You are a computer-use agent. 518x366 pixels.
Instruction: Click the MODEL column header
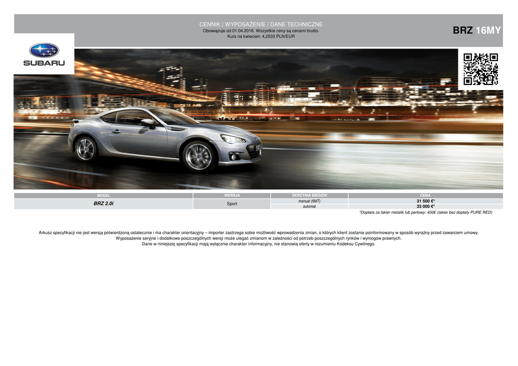click(103, 196)
